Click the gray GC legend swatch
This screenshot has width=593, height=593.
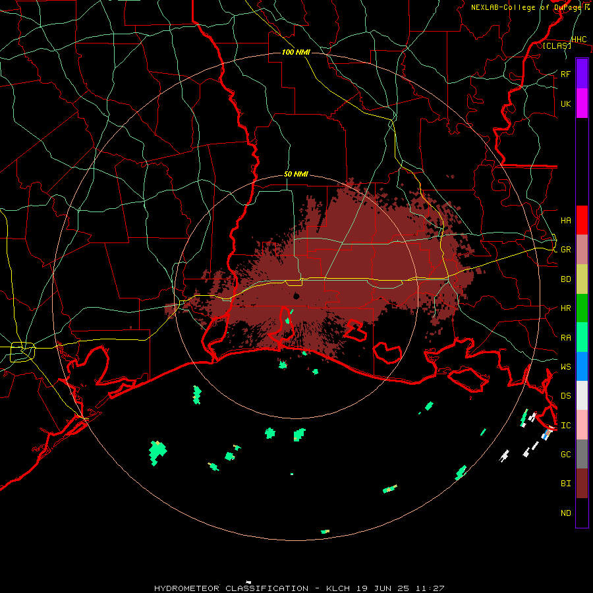[582, 454]
